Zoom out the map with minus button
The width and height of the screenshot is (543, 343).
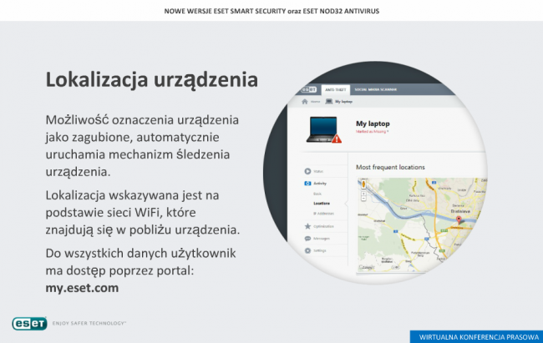point(363,199)
